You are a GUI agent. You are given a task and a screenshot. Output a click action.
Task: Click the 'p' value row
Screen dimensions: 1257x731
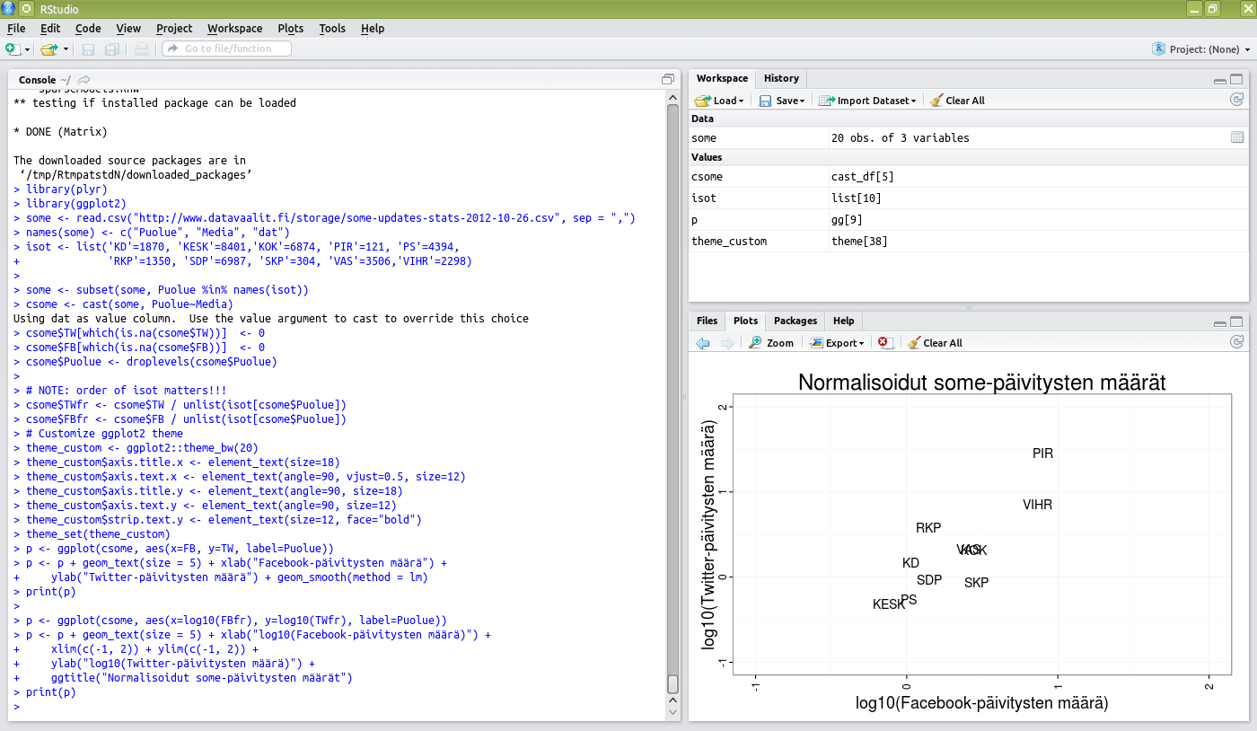(969, 220)
